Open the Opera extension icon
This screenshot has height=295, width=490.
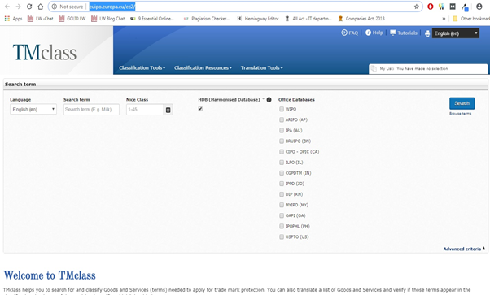pyautogui.click(x=431, y=7)
